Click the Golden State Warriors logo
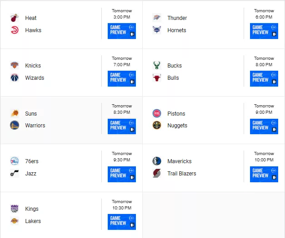This screenshot has height=238, width=285. click(x=15, y=125)
